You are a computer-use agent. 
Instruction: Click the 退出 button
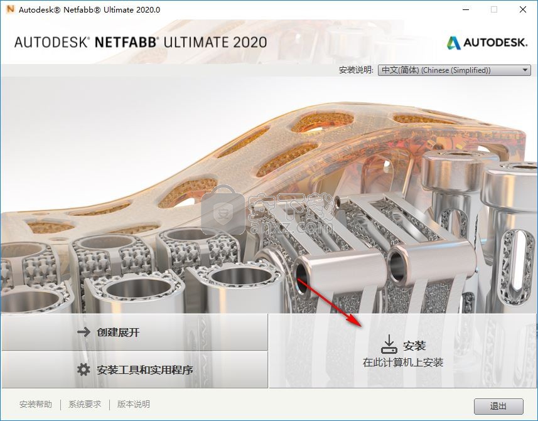[498, 407]
